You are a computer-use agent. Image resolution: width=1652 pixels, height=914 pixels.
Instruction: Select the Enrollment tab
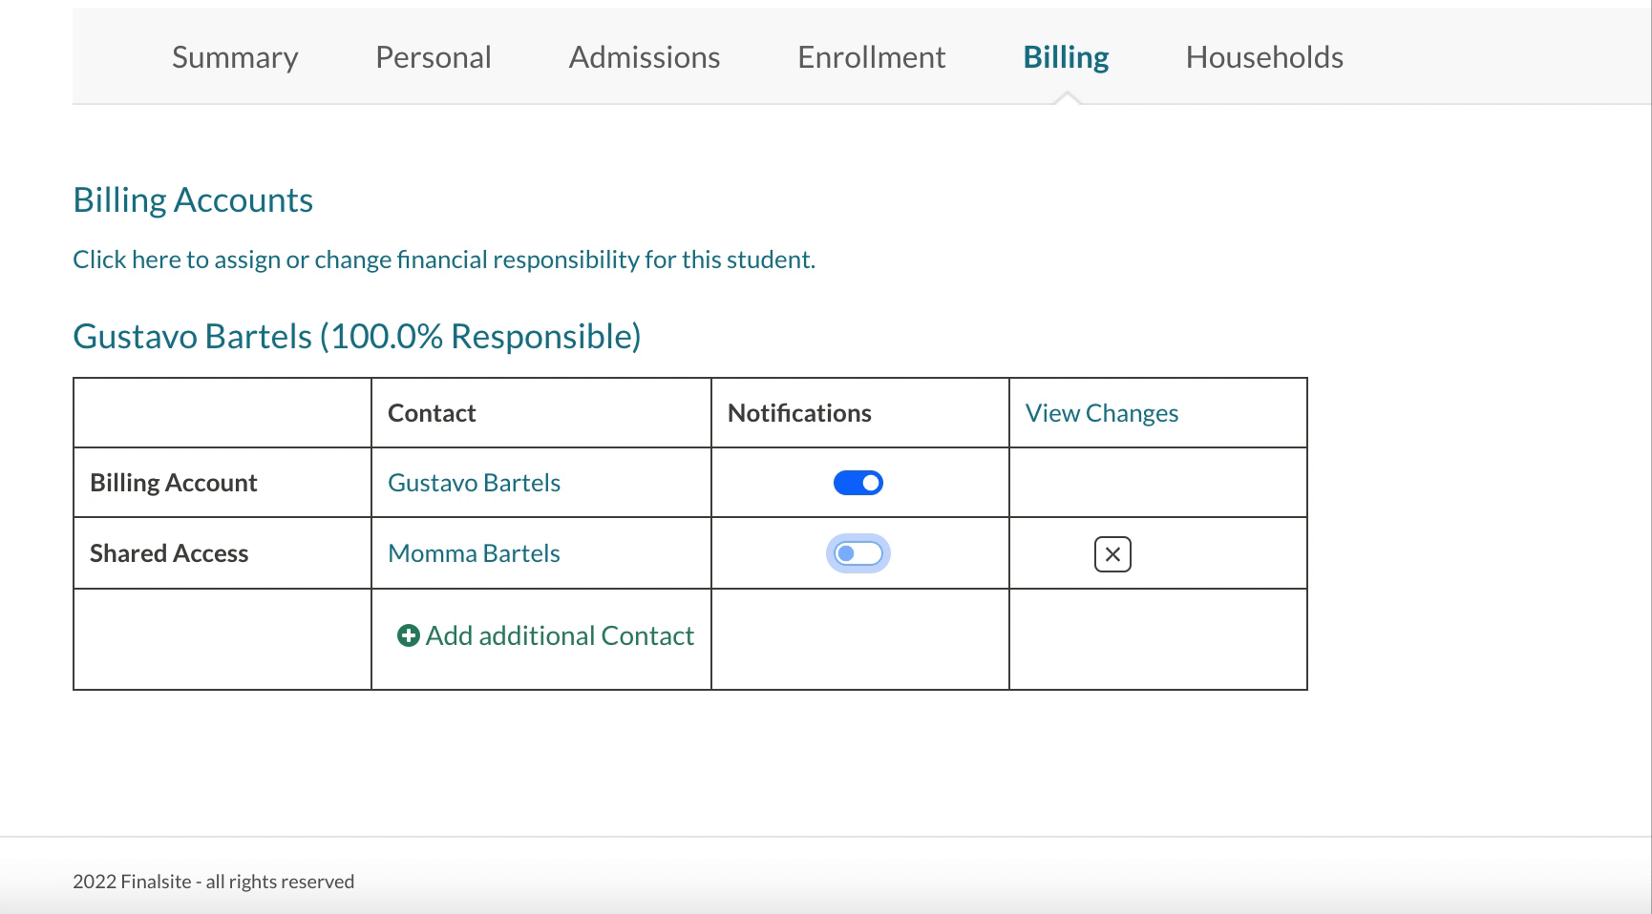pos(871,57)
